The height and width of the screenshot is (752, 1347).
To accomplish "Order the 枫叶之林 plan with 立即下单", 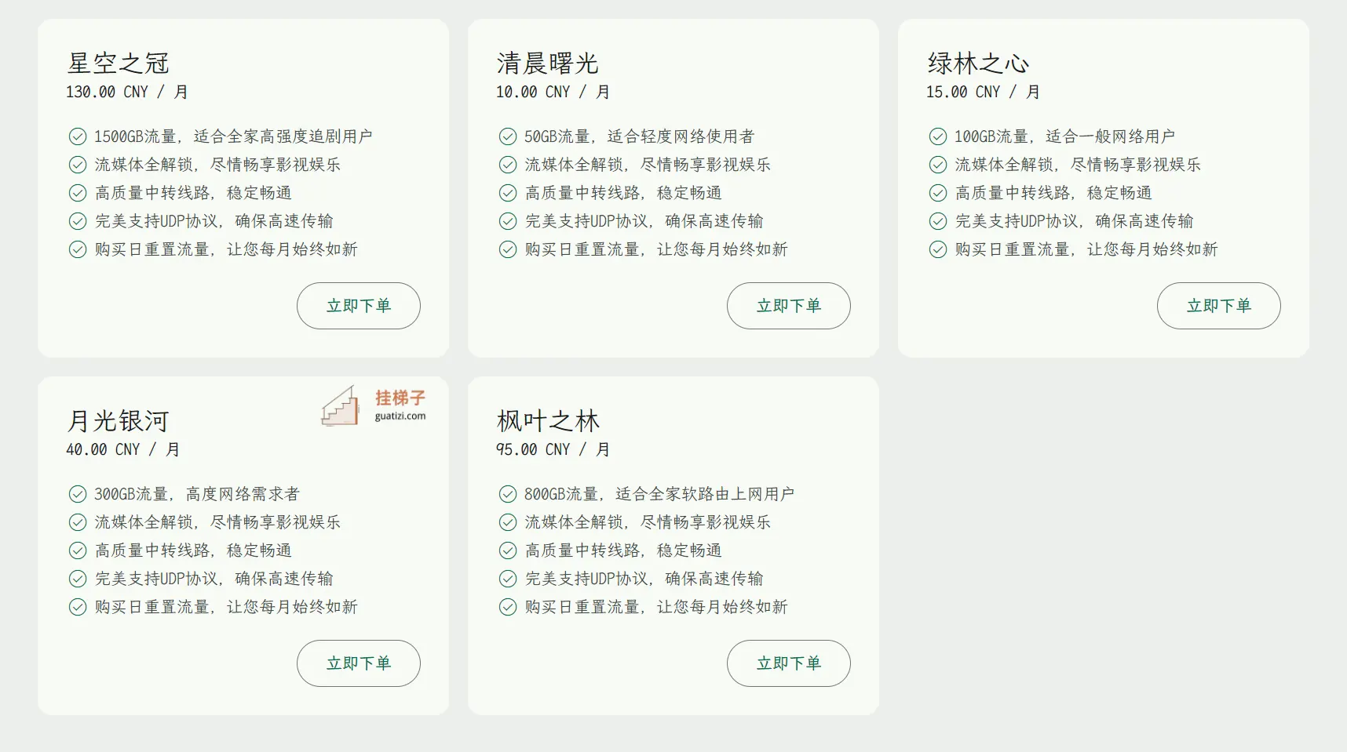I will (x=789, y=663).
